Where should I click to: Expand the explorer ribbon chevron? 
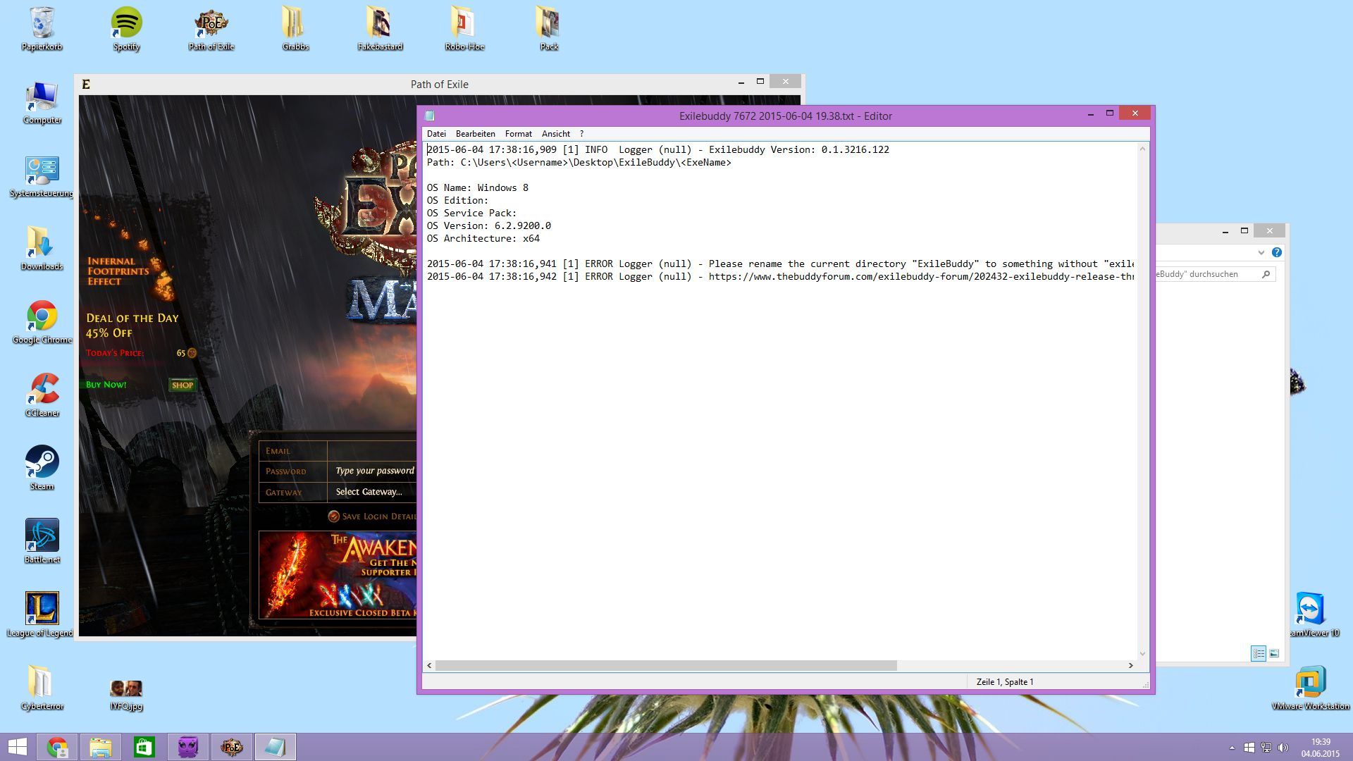click(x=1261, y=252)
